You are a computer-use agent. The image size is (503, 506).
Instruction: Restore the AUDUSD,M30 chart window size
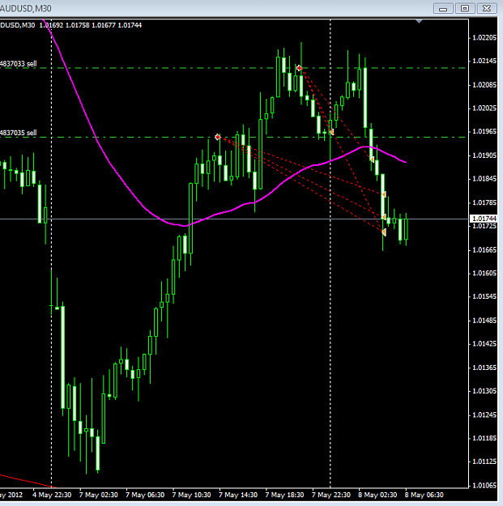[465, 8]
